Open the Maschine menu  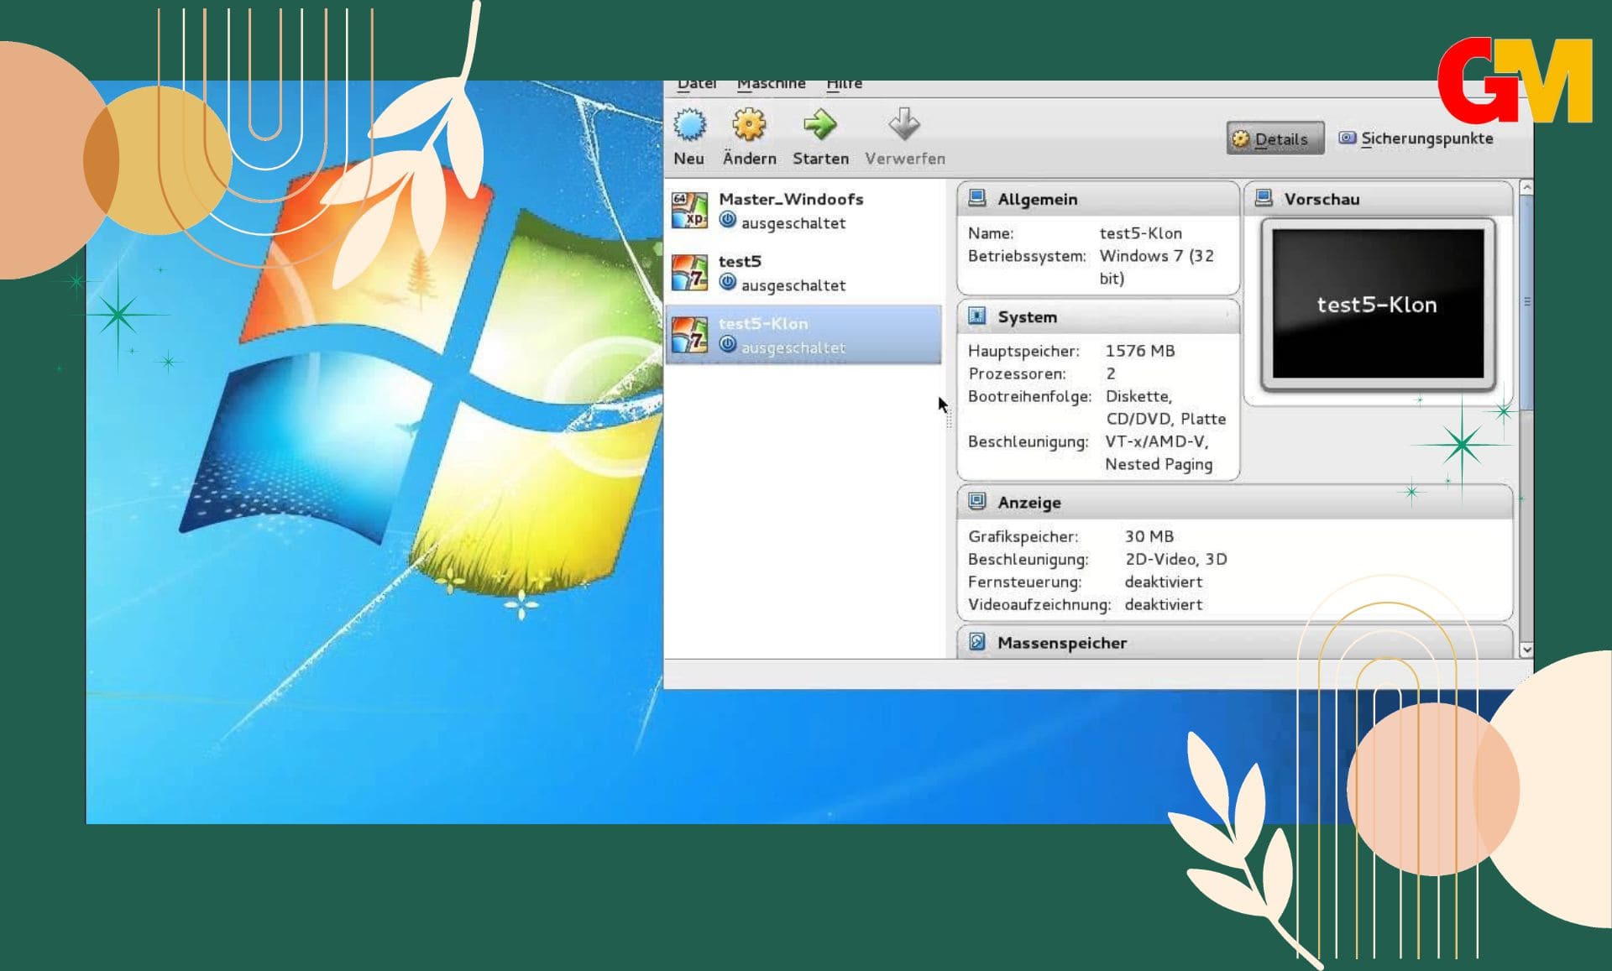pos(771,84)
